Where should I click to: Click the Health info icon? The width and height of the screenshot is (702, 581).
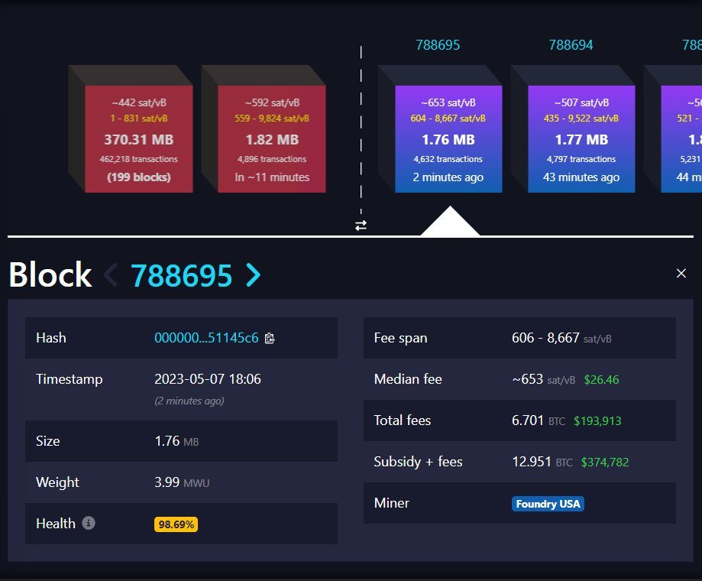coord(89,523)
